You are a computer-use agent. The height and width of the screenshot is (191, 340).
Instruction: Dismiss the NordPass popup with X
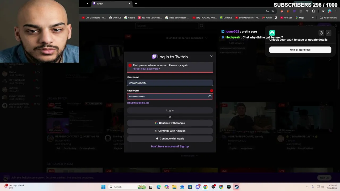(x=328, y=33)
